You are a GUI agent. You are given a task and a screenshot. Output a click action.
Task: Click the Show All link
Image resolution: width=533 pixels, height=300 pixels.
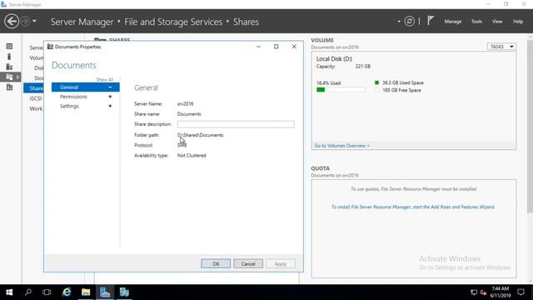104,79
